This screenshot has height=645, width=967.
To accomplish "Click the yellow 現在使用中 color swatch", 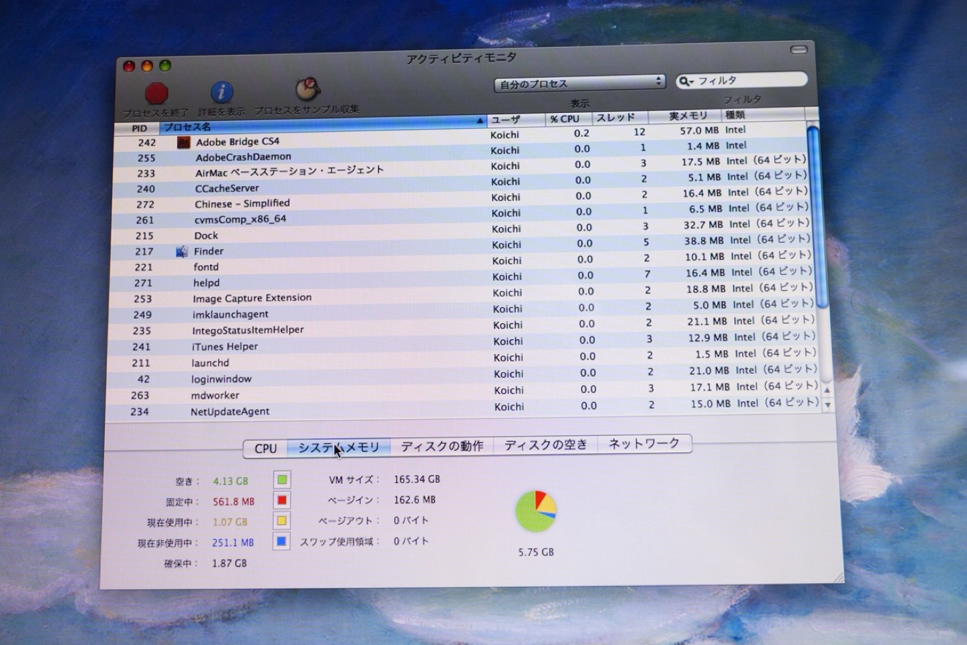I will click(x=282, y=521).
